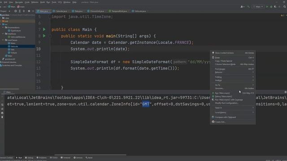Select the Vehicule class in project tree

[14, 47]
